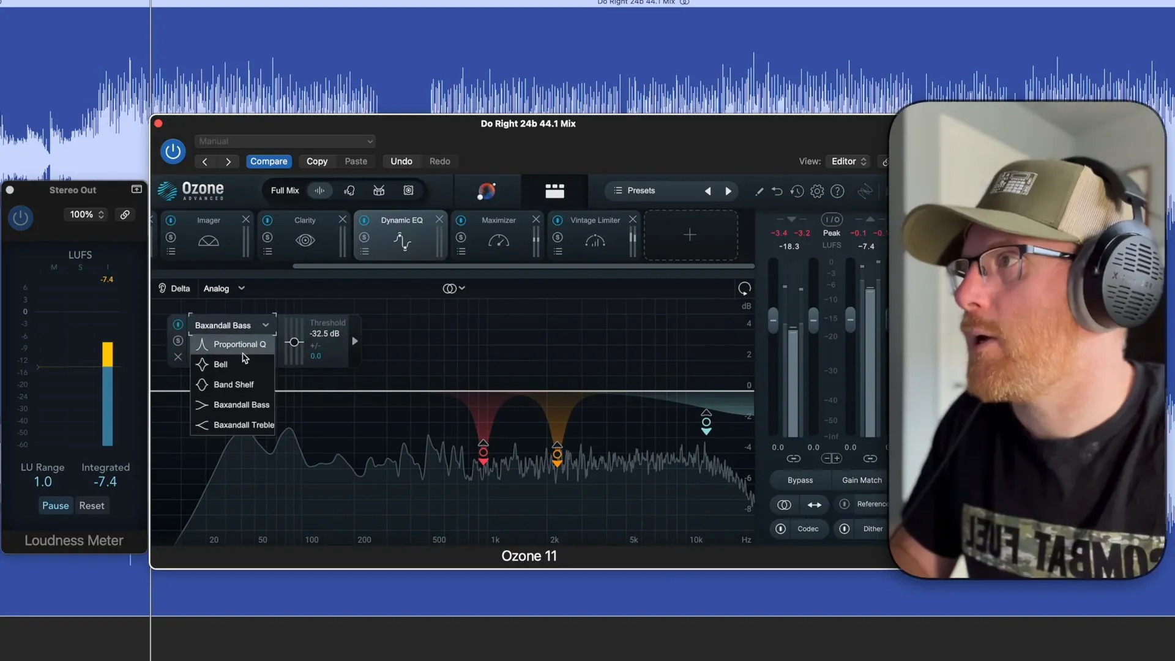Screen dimensions: 1175x661
Task: Choose Baxandall Bass from shape list
Action: point(233,405)
